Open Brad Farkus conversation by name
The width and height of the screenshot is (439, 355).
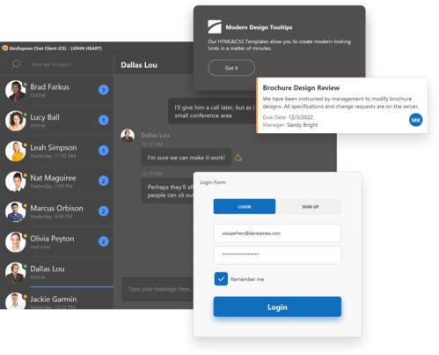pos(50,87)
